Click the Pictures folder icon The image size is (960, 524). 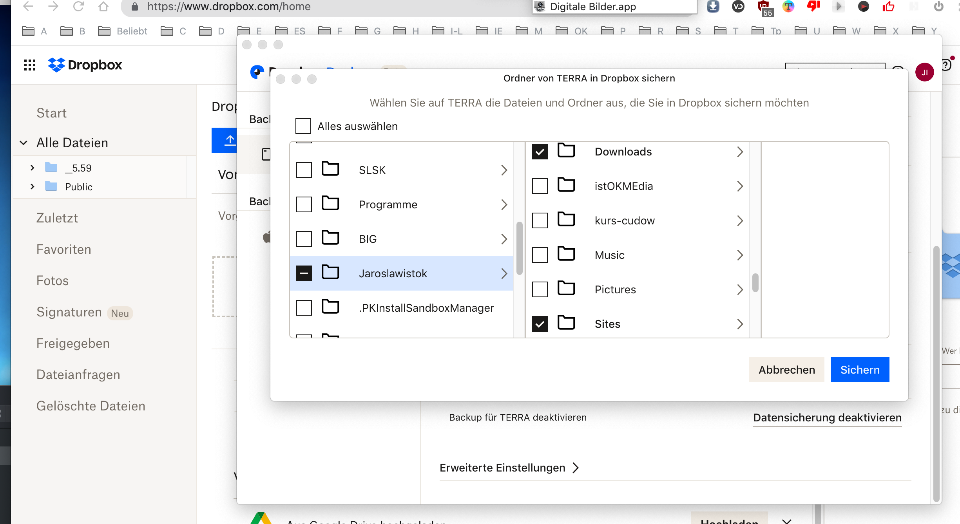coord(566,288)
